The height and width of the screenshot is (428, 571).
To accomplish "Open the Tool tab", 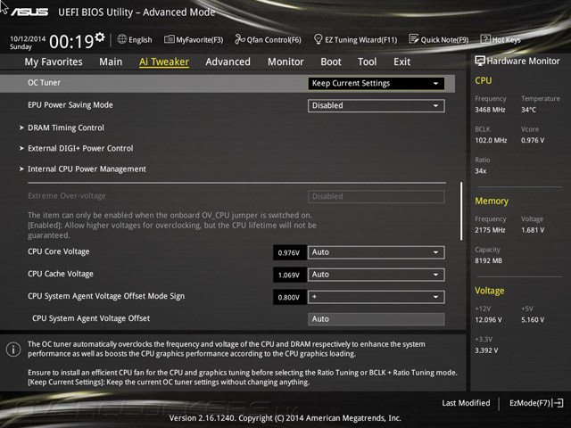I will [367, 62].
